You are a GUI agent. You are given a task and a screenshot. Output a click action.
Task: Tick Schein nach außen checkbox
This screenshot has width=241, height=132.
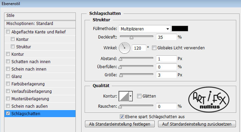pos(8,106)
